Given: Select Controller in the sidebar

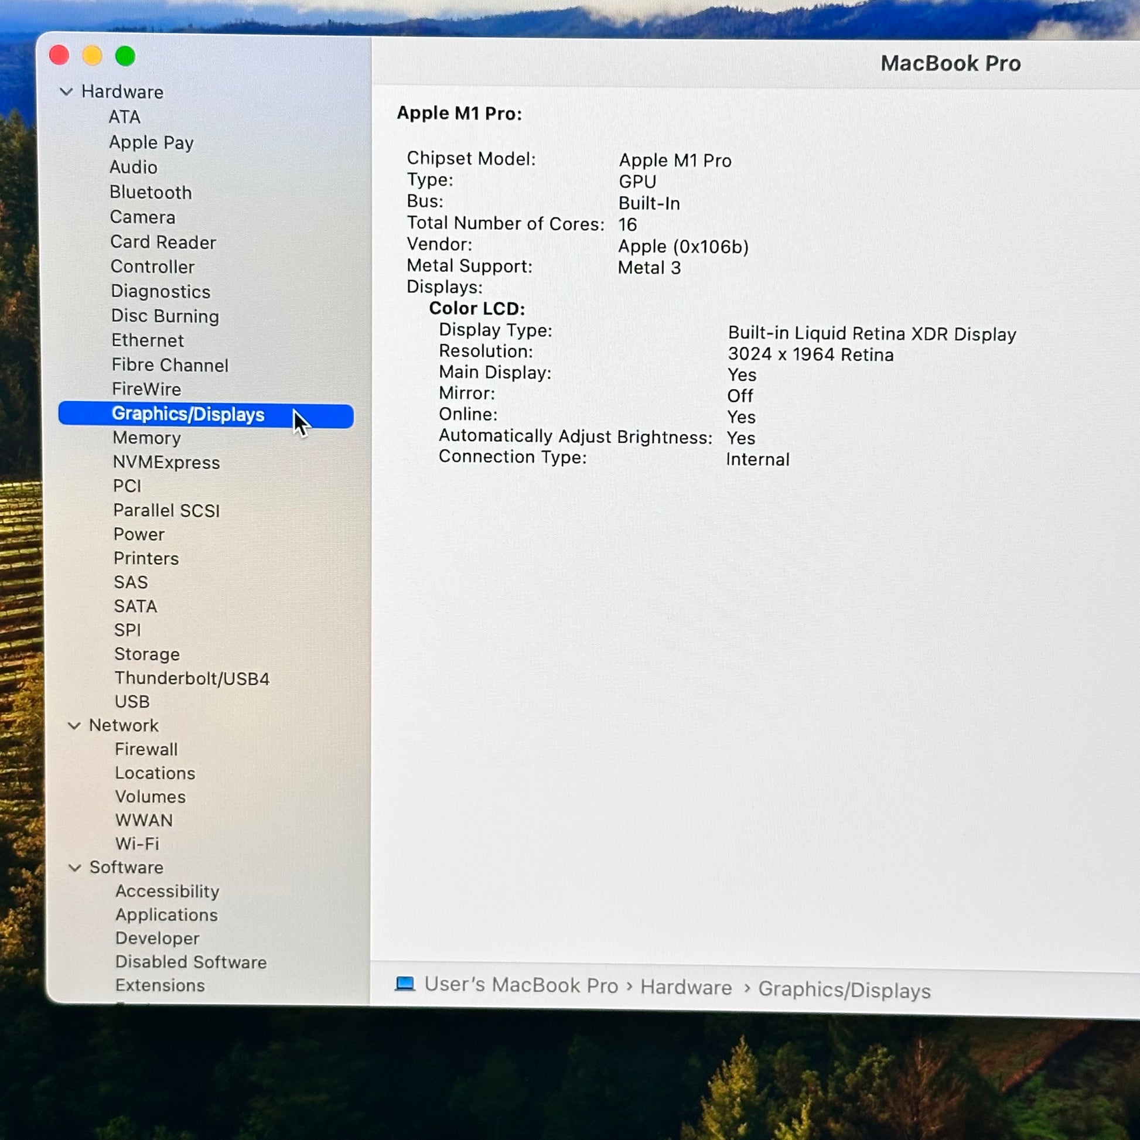Looking at the screenshot, I should coord(153,267).
